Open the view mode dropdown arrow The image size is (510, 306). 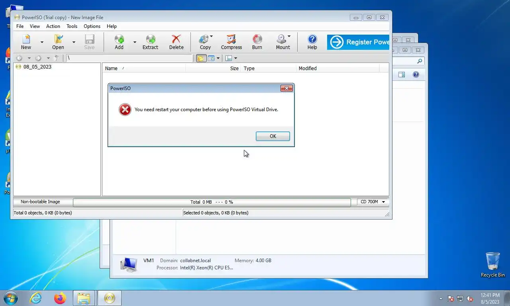click(218, 58)
